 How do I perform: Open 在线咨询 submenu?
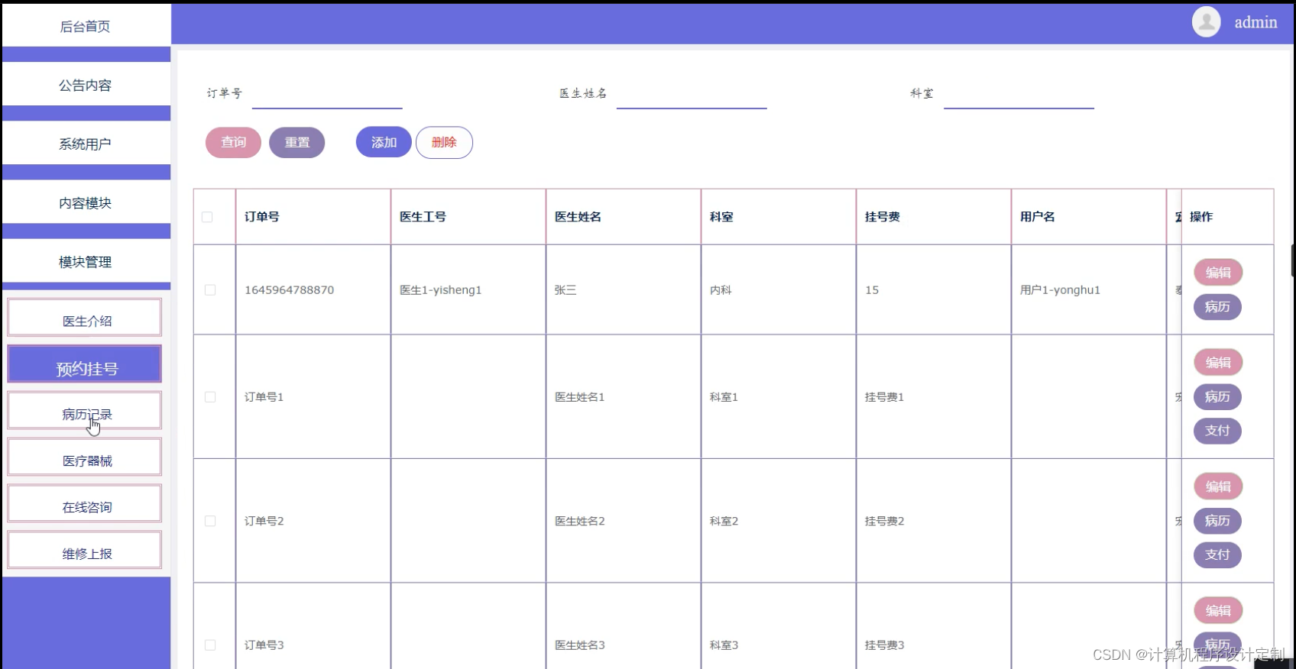[x=85, y=504]
